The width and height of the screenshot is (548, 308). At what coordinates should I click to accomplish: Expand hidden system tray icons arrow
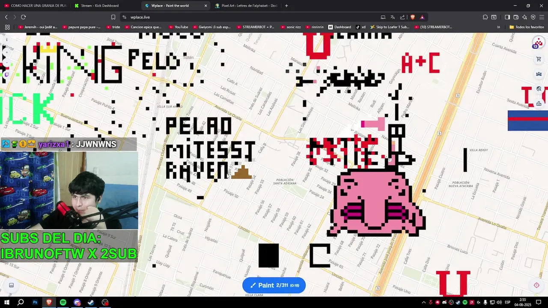(424, 302)
